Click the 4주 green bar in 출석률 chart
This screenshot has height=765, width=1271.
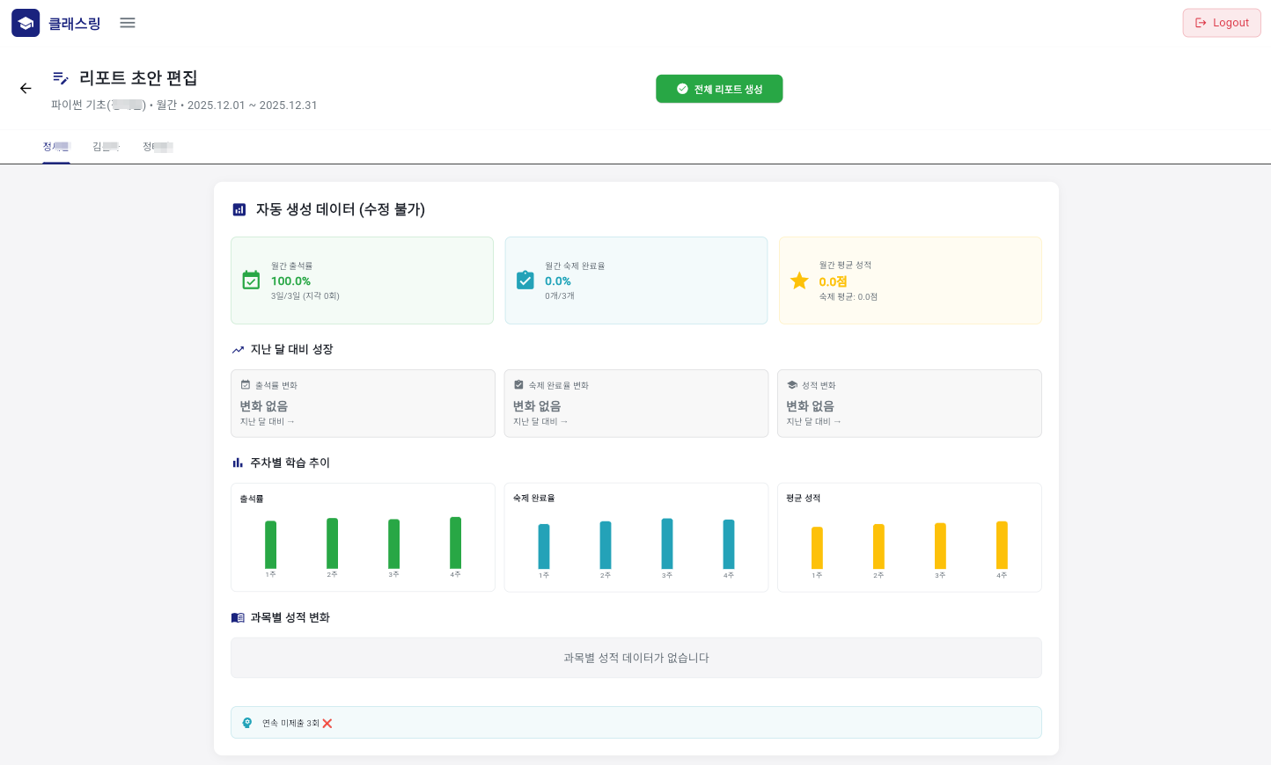(455, 543)
